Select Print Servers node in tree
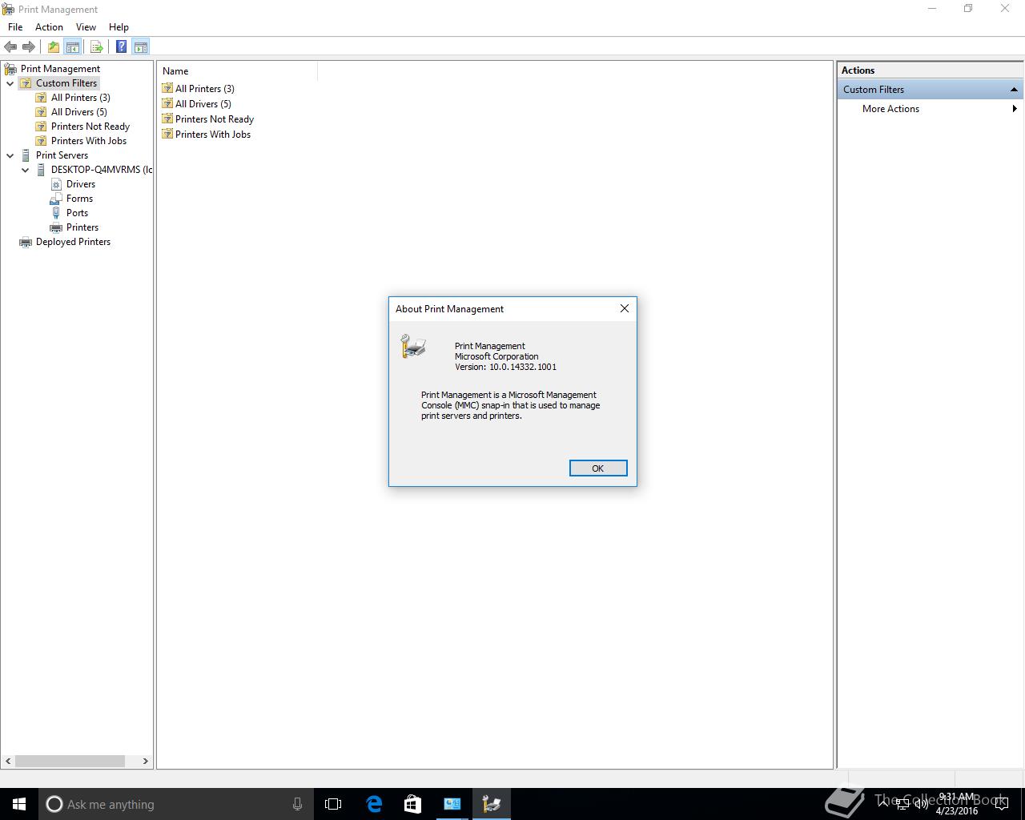 coord(62,155)
